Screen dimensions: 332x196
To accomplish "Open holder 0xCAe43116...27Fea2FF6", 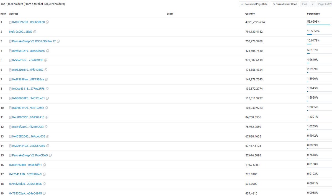I will click(x=28, y=89).
